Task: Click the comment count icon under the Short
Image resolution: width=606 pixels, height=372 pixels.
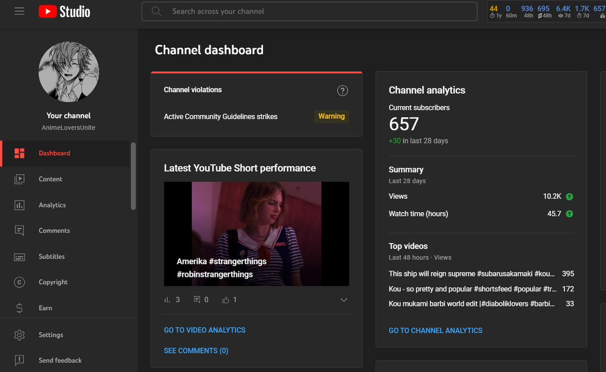Action: point(197,300)
